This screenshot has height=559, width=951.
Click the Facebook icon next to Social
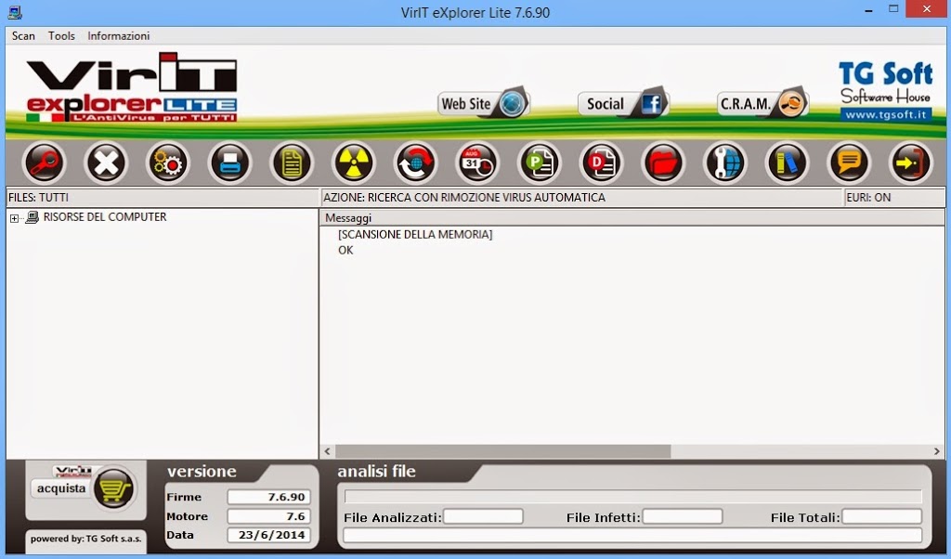pos(651,104)
